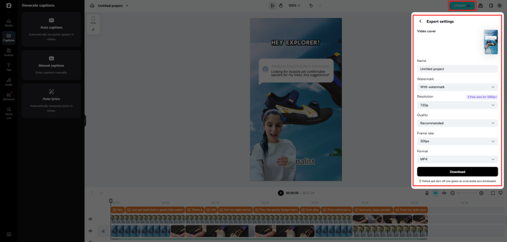Open the Audio sidebar panel

point(8,81)
